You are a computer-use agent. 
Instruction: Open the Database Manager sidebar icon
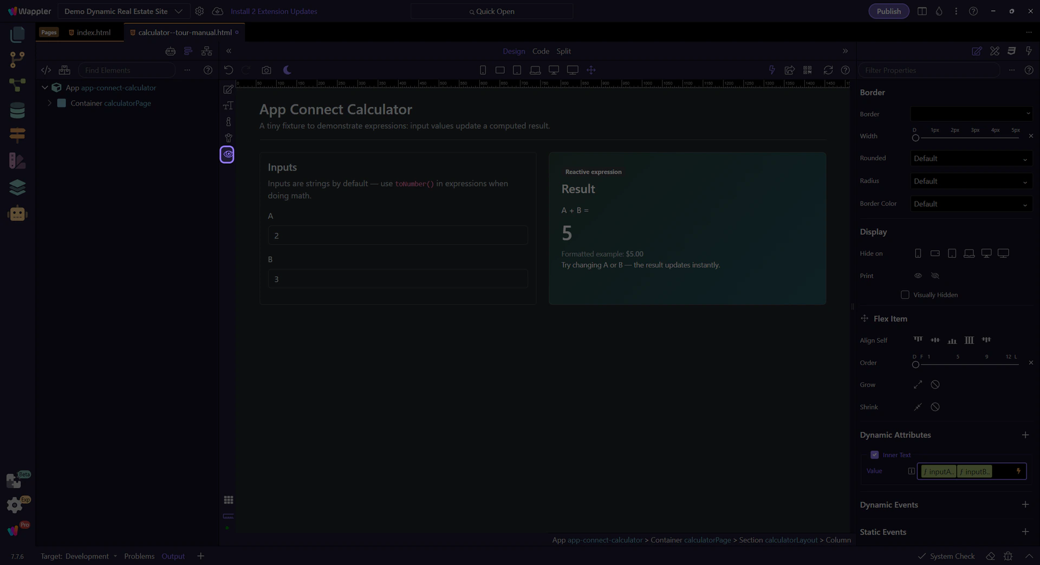(17, 111)
